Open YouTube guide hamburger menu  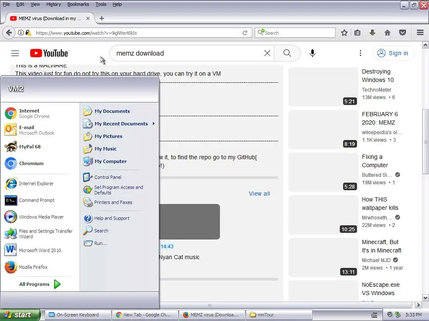(15, 53)
